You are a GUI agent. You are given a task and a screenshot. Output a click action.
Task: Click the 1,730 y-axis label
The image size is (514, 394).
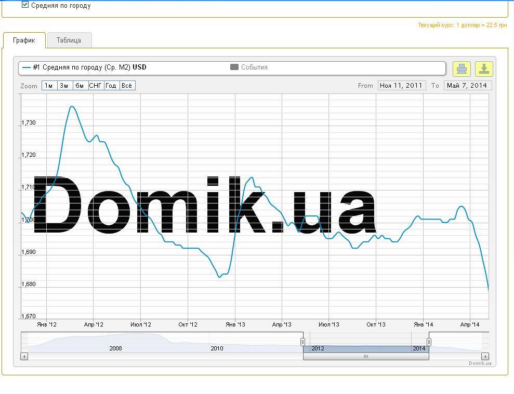[29, 123]
